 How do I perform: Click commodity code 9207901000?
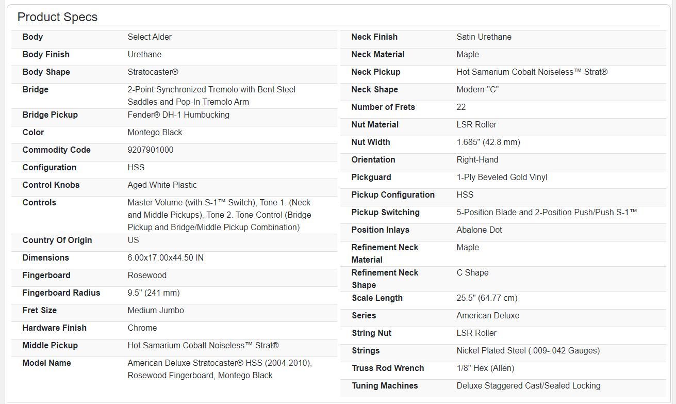tap(151, 150)
